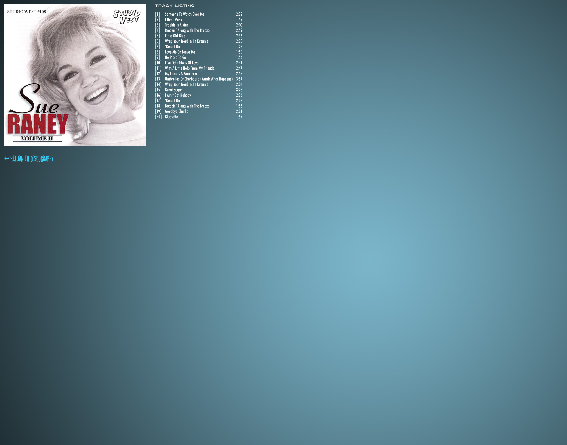Click the Track Listing heading
Viewport: 567px width, 445px height.
point(175,6)
